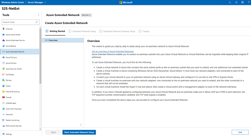Open notifications bell icon
Image resolution: width=251 pixels, height=136 pixels.
(236, 2)
